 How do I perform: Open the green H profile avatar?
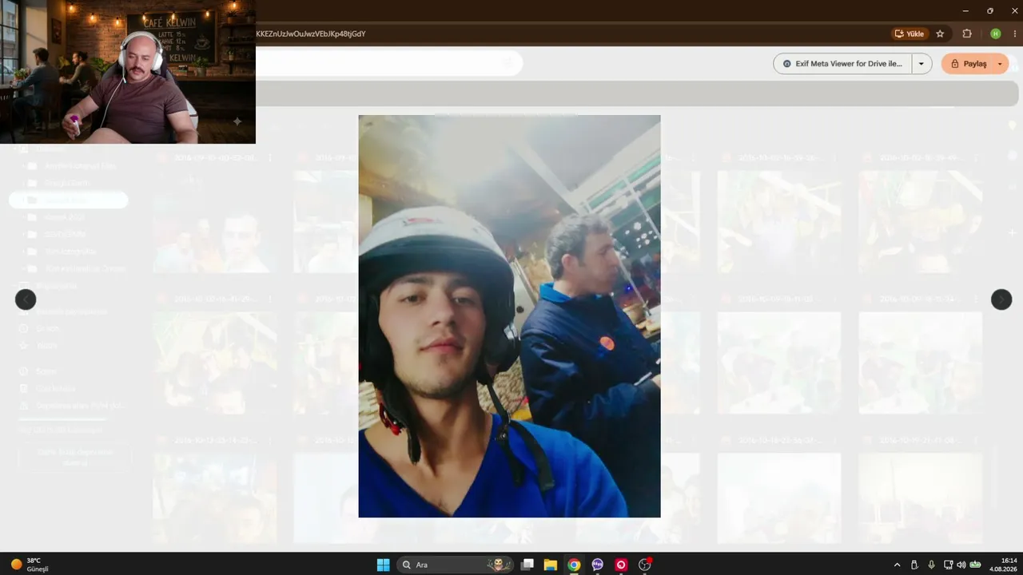click(x=995, y=34)
